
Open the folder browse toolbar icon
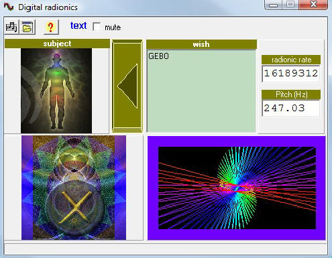27,27
